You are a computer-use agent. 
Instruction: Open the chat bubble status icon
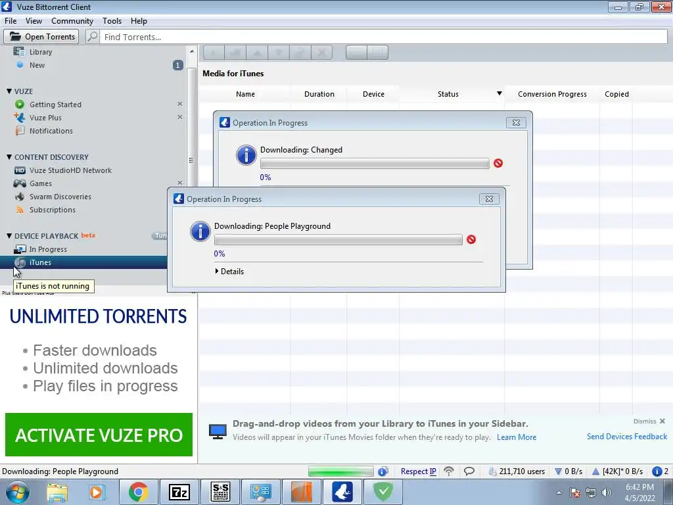click(x=469, y=471)
